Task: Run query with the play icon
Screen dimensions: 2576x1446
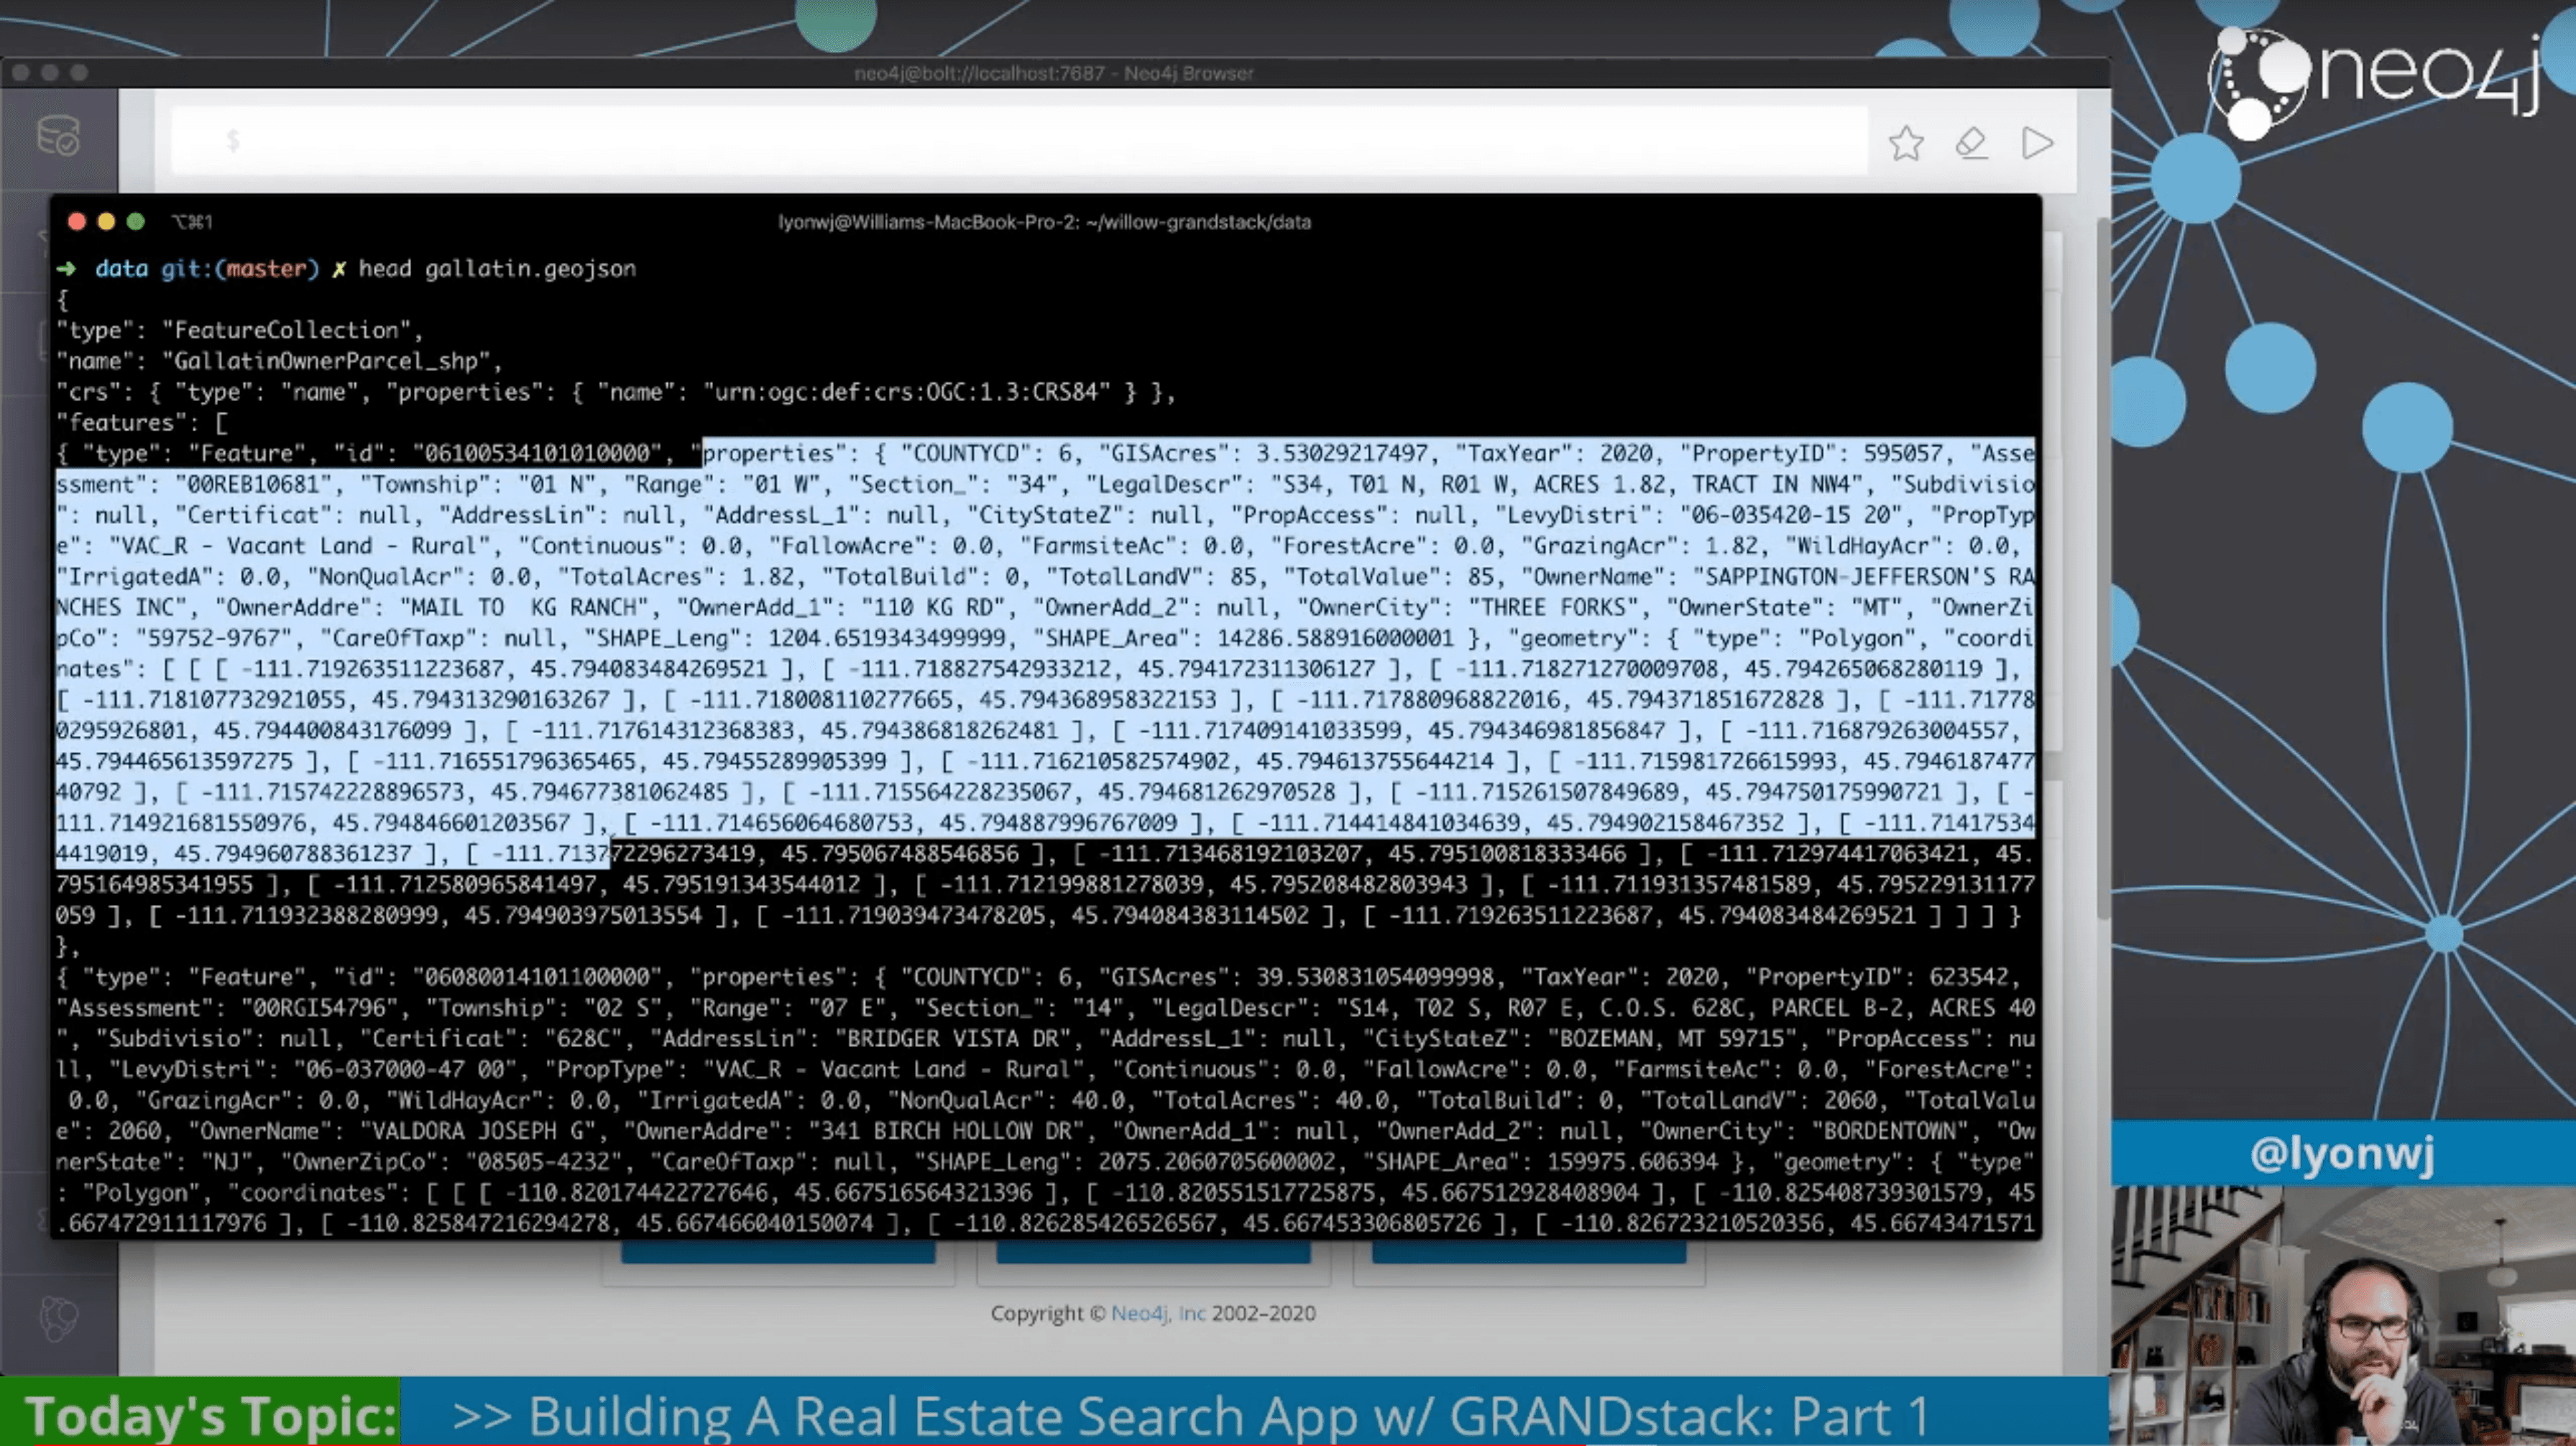Action: pyautogui.click(x=2037, y=143)
